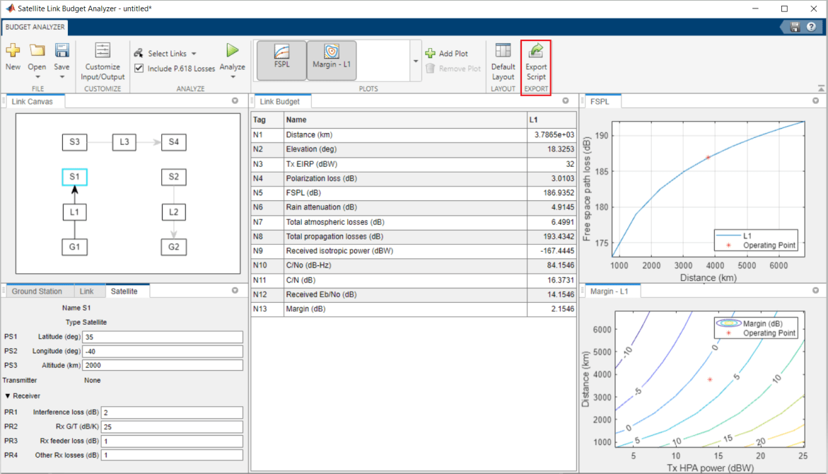Collapse the Receiver section

point(8,396)
